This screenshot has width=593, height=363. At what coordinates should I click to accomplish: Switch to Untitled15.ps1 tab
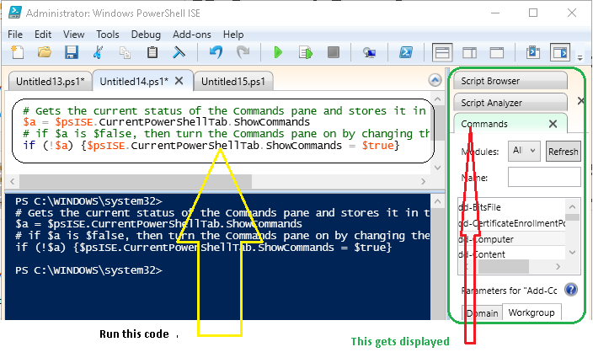point(233,82)
